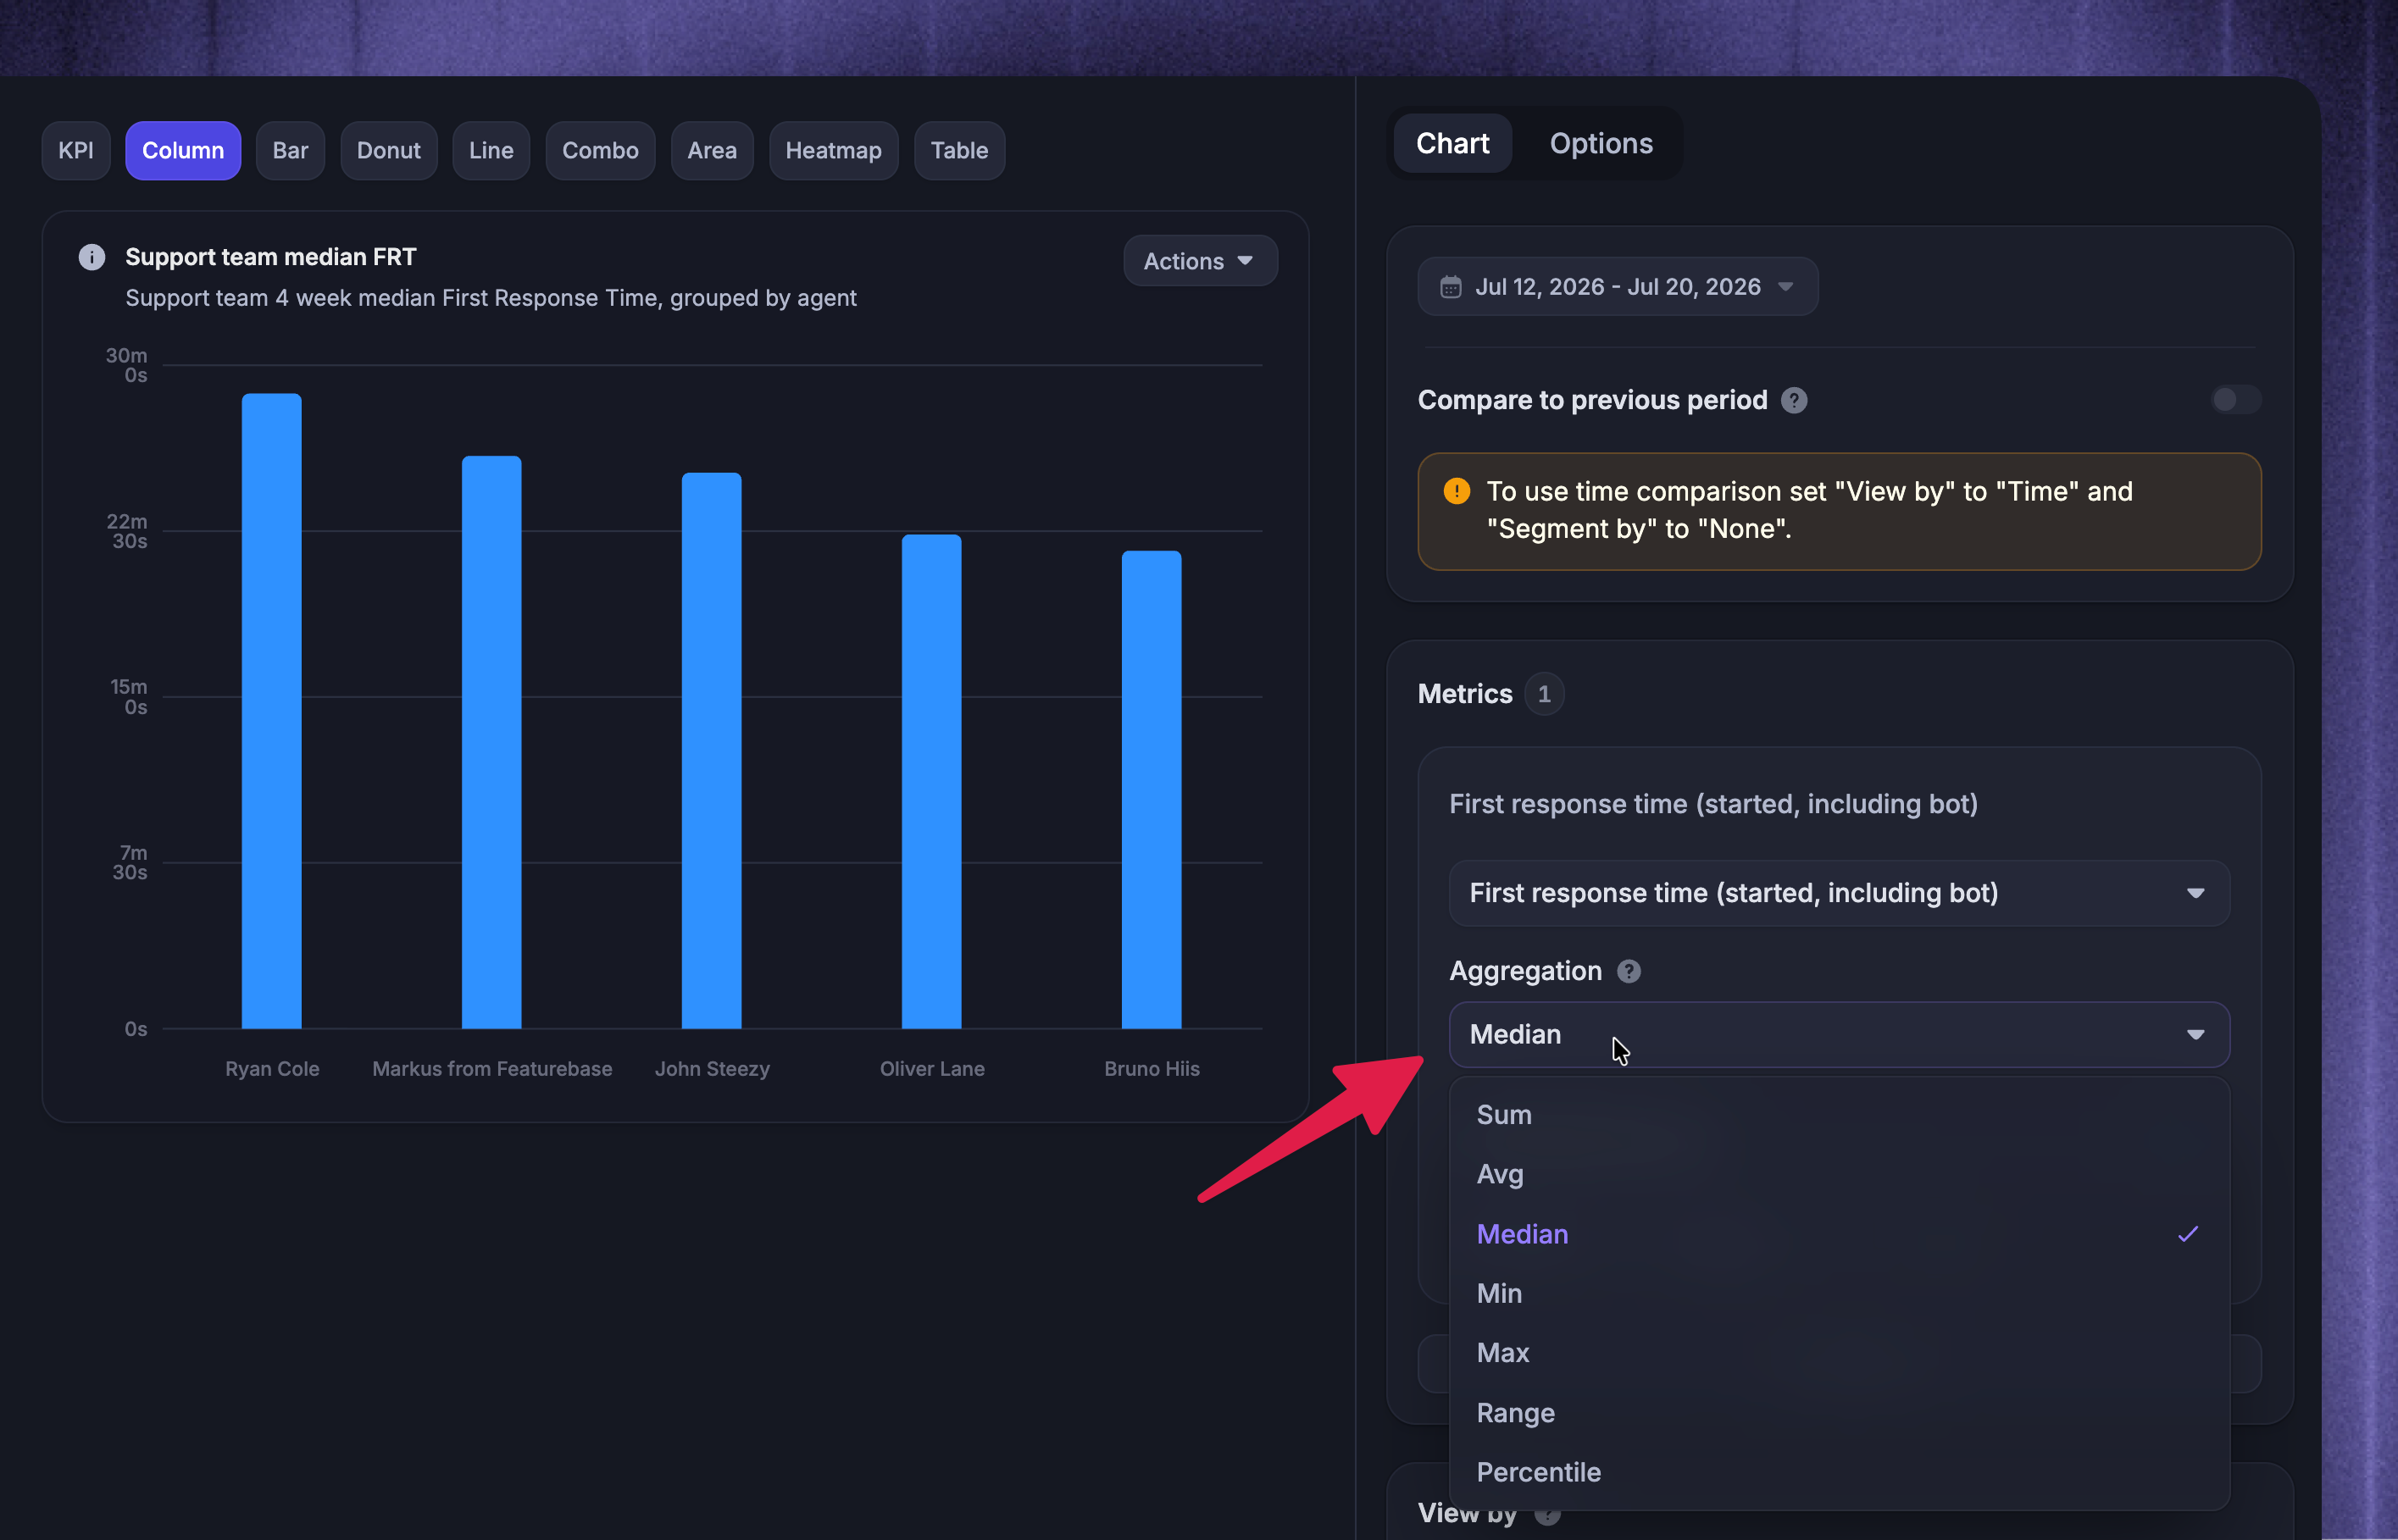Open the date range Jul 12 - Jul 20 picker

point(1617,287)
